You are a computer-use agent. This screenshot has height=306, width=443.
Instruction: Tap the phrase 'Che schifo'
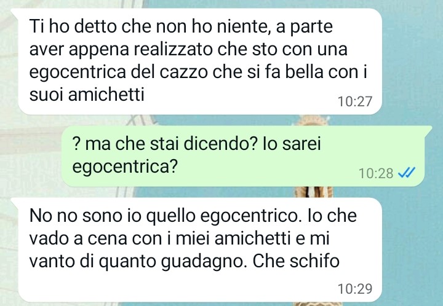(296, 261)
